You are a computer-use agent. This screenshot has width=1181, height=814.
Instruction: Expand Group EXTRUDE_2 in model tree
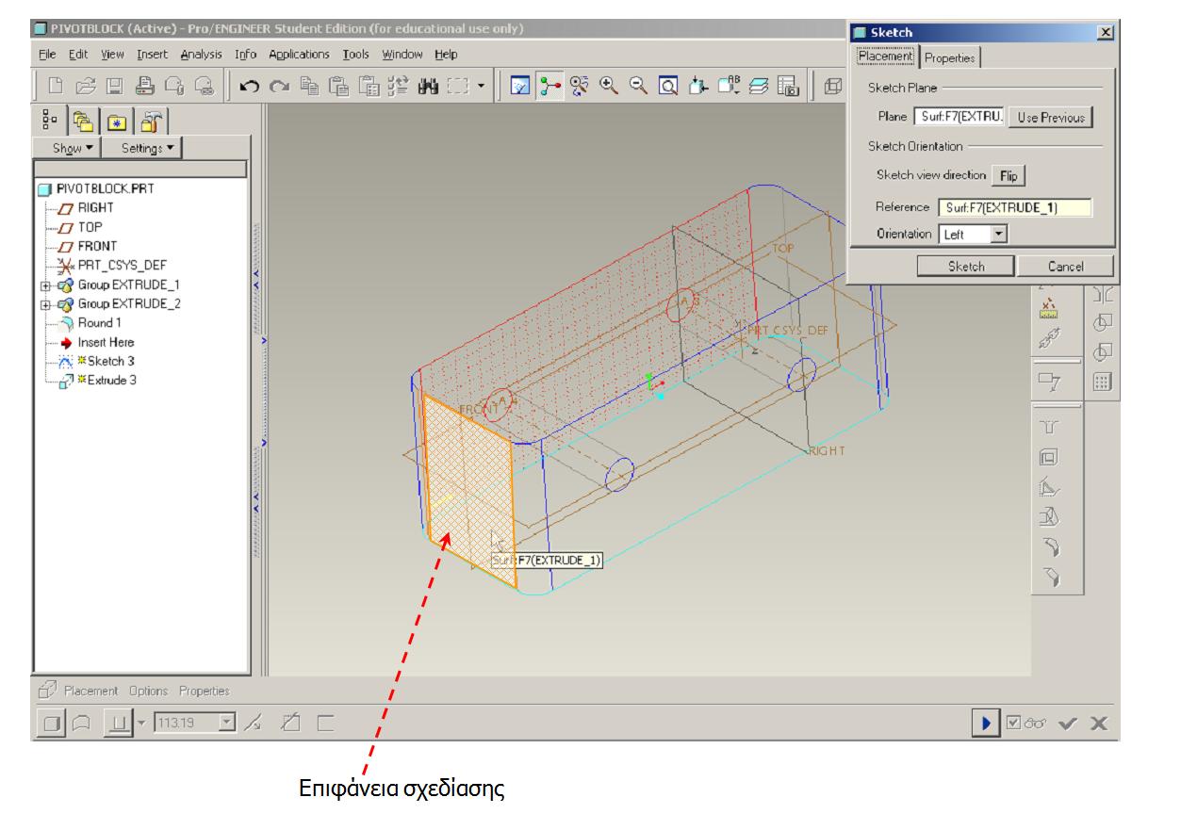[x=45, y=303]
